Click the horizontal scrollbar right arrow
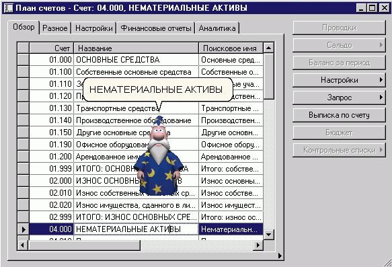The width and height of the screenshot is (392, 267). pos(258,245)
